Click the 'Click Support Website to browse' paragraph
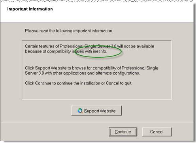 tap(92, 70)
